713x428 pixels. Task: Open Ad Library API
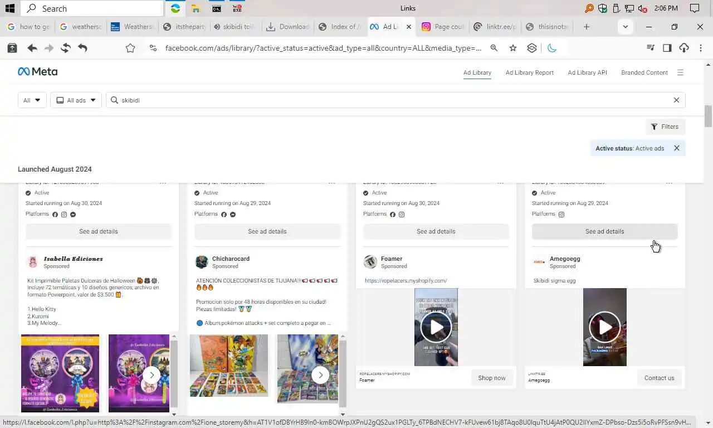[x=587, y=72]
